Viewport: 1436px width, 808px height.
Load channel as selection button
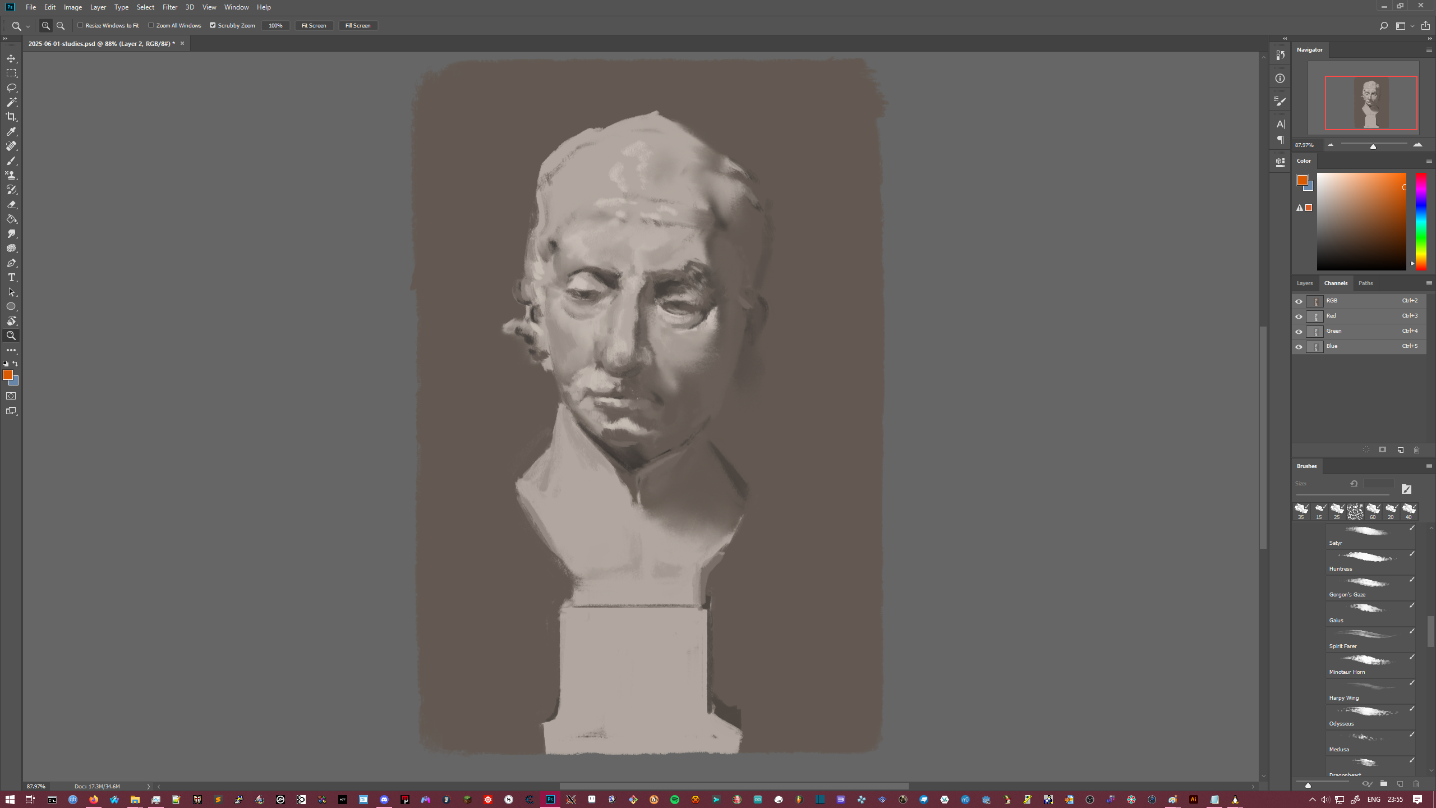pyautogui.click(x=1366, y=450)
